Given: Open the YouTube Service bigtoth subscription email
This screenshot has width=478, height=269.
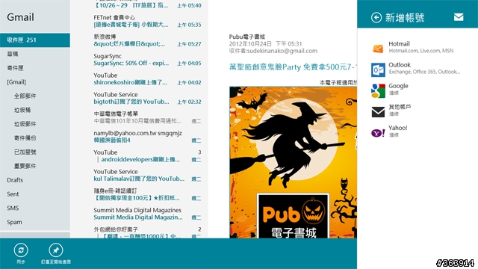Looking at the screenshot, I should point(147,98).
